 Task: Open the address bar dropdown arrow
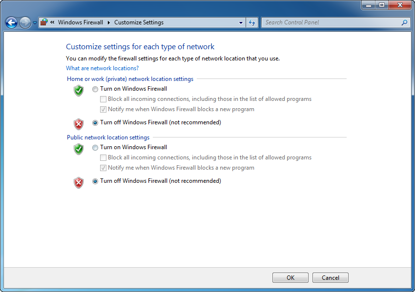coord(240,22)
